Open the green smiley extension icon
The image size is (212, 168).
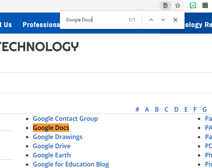click(193, 6)
